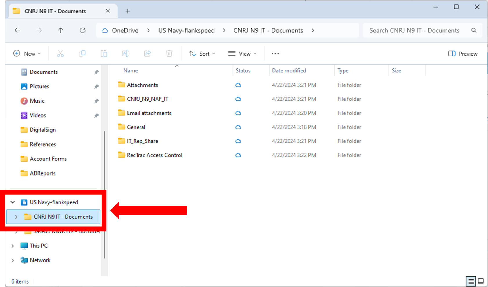Toggle the Preview pane

click(462, 53)
